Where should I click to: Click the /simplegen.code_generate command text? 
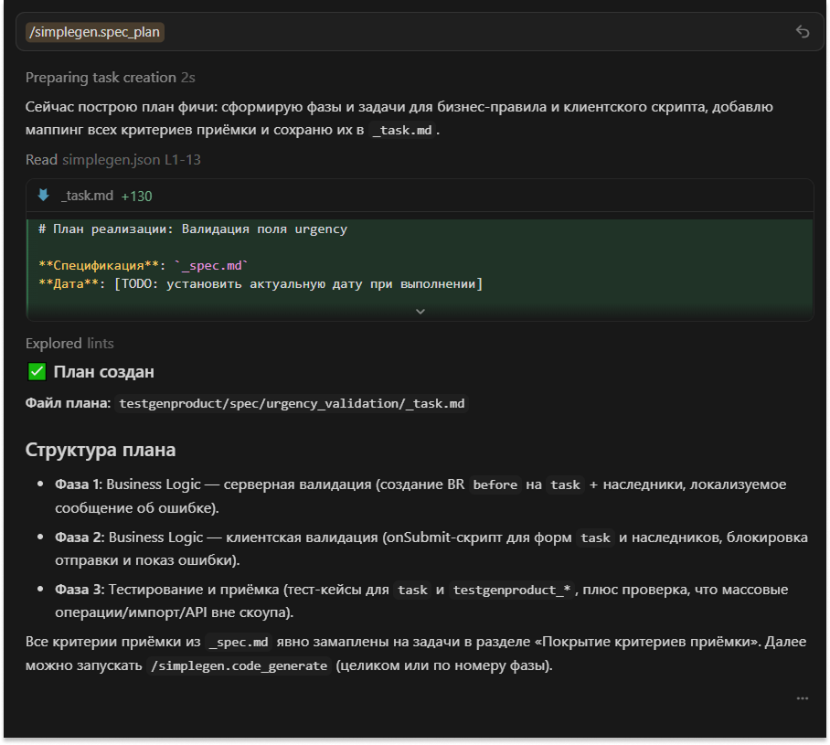tap(238, 666)
